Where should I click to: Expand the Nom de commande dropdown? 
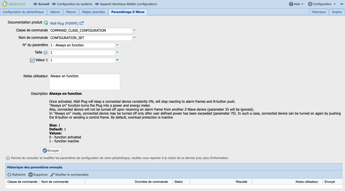[135, 38]
